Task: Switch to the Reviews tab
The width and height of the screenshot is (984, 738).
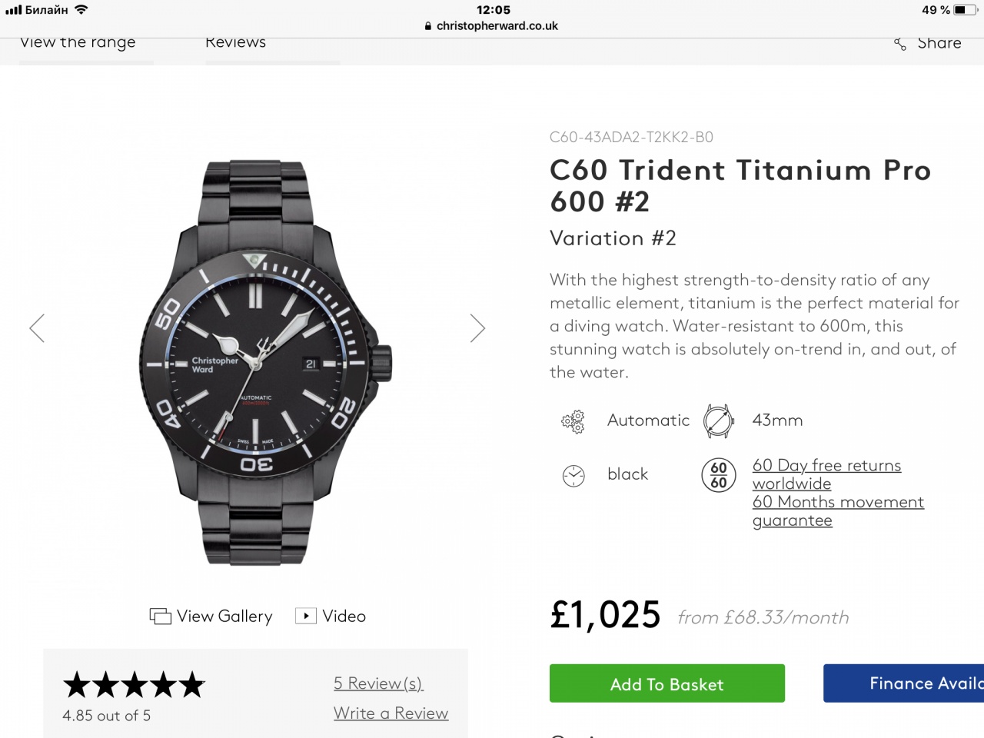Action: 235,43
